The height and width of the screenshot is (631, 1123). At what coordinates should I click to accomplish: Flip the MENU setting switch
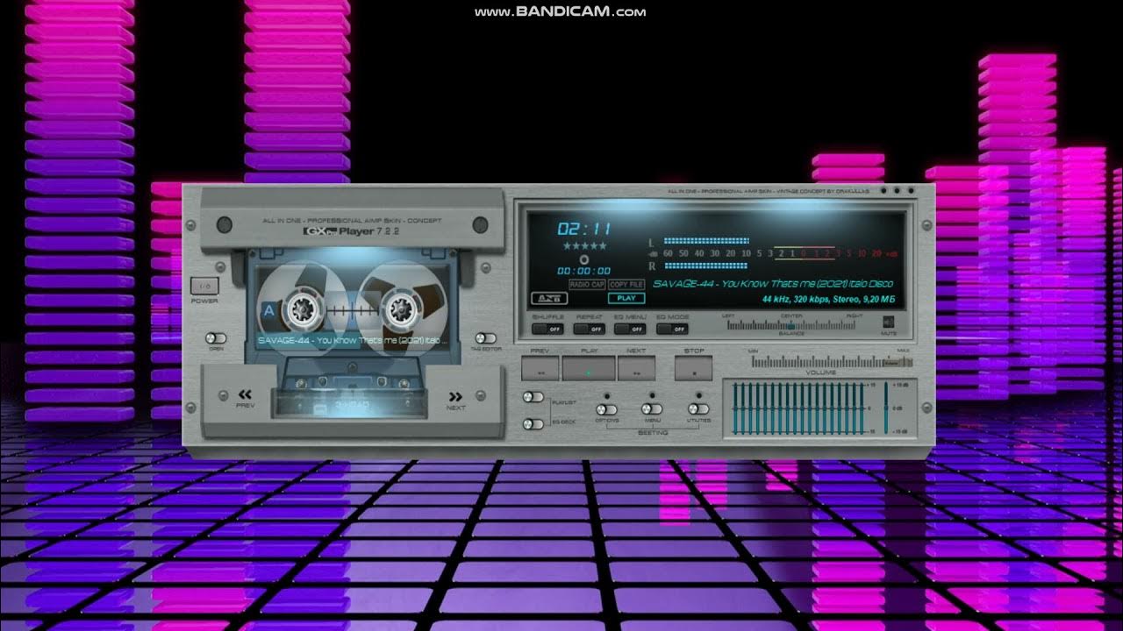tap(652, 409)
